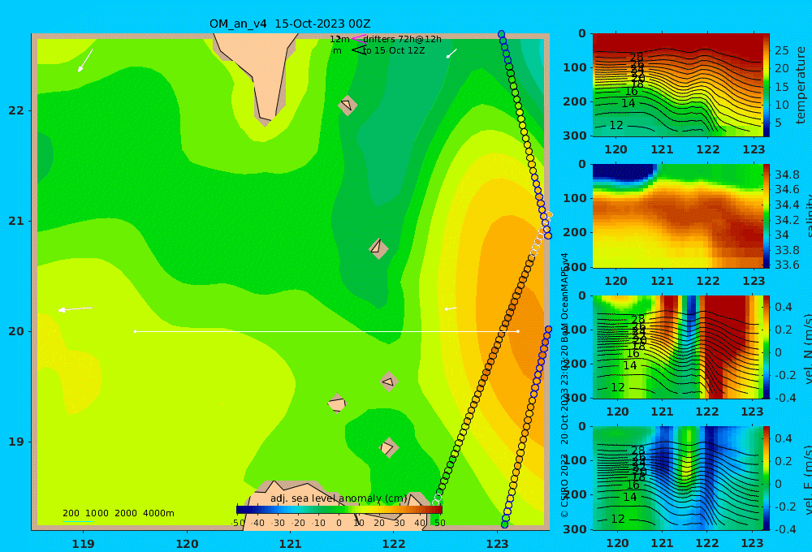Click longitude label '123' on main map axis
The width and height of the screenshot is (812, 552).
[x=497, y=544]
